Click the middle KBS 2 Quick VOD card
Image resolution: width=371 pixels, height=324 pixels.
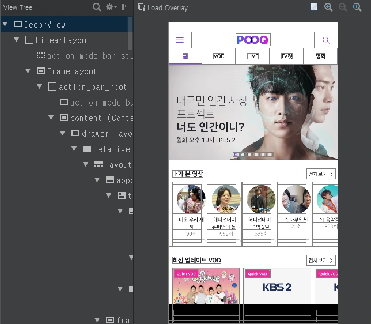coord(277,286)
